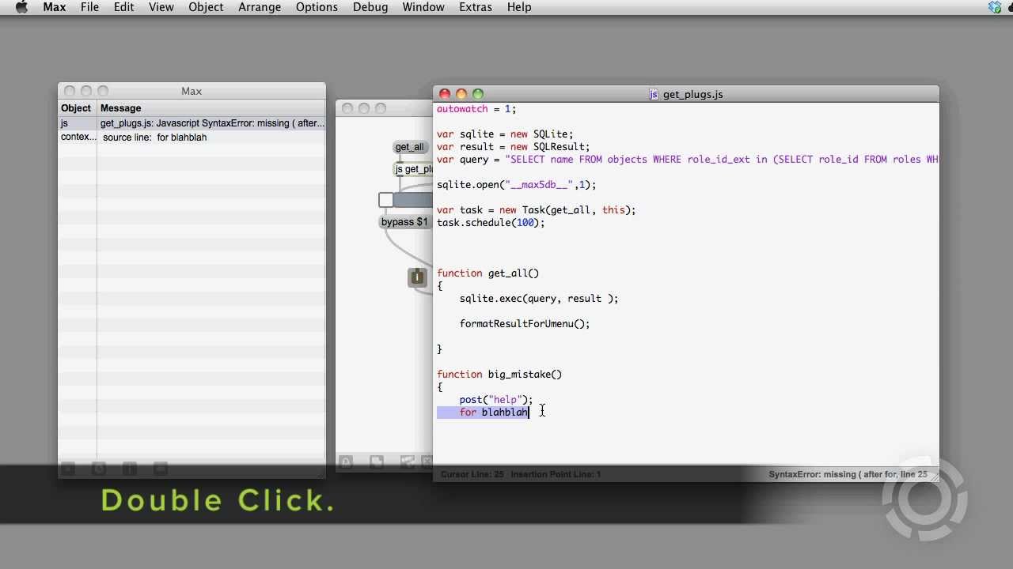Open the Debug menu
The height and width of the screenshot is (569, 1013).
point(370,7)
